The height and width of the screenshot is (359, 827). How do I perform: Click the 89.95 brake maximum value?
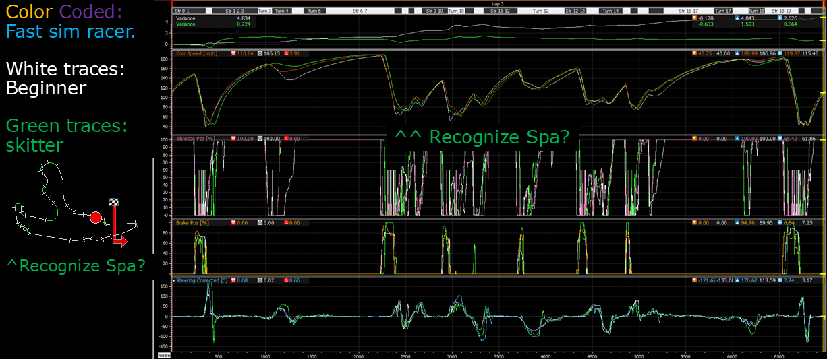coord(767,222)
